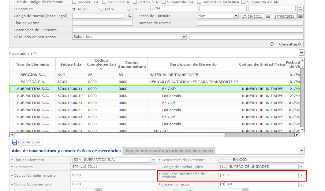Click the Subpartida field containing 8704

coord(174,9)
